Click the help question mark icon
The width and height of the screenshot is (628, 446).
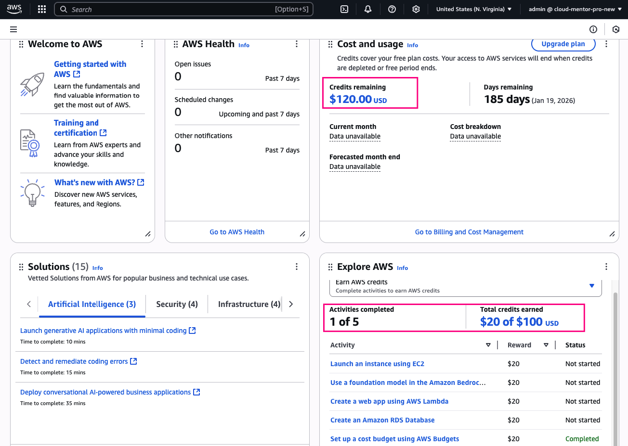(392, 9)
